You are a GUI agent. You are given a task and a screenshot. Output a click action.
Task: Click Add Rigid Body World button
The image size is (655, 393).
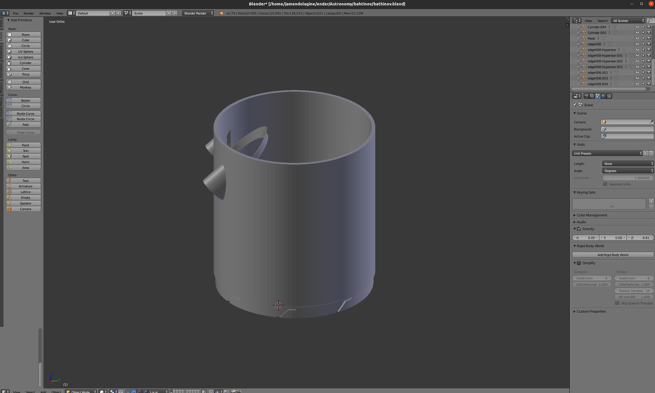[613, 255]
